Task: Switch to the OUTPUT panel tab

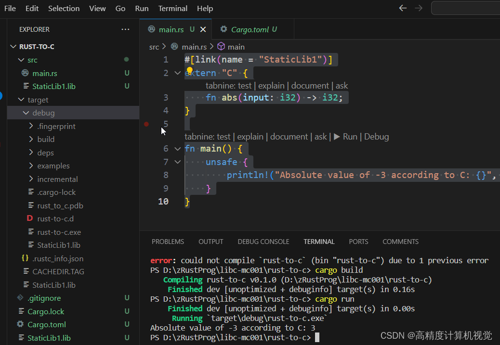Action: coord(211,242)
